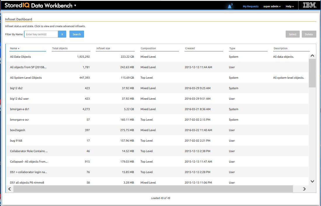
Task: Go to My Requests
Action: 251,6
